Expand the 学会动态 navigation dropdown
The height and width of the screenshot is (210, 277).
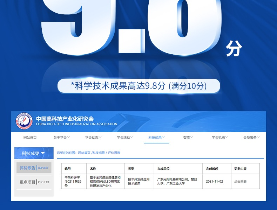pyautogui.click(x=93, y=138)
